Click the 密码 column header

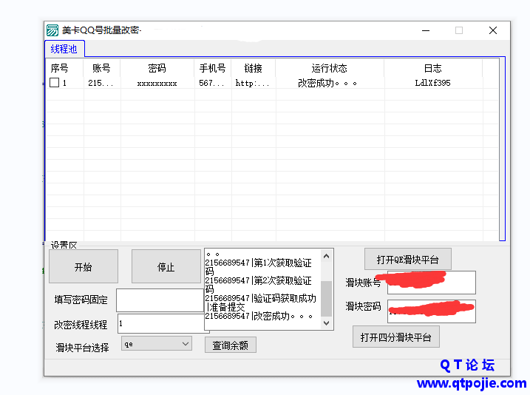tap(157, 68)
